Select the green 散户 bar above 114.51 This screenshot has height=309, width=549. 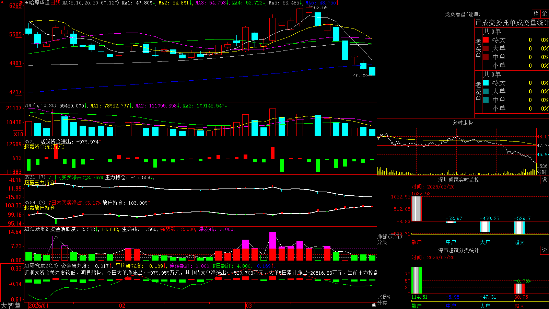pos(416,281)
